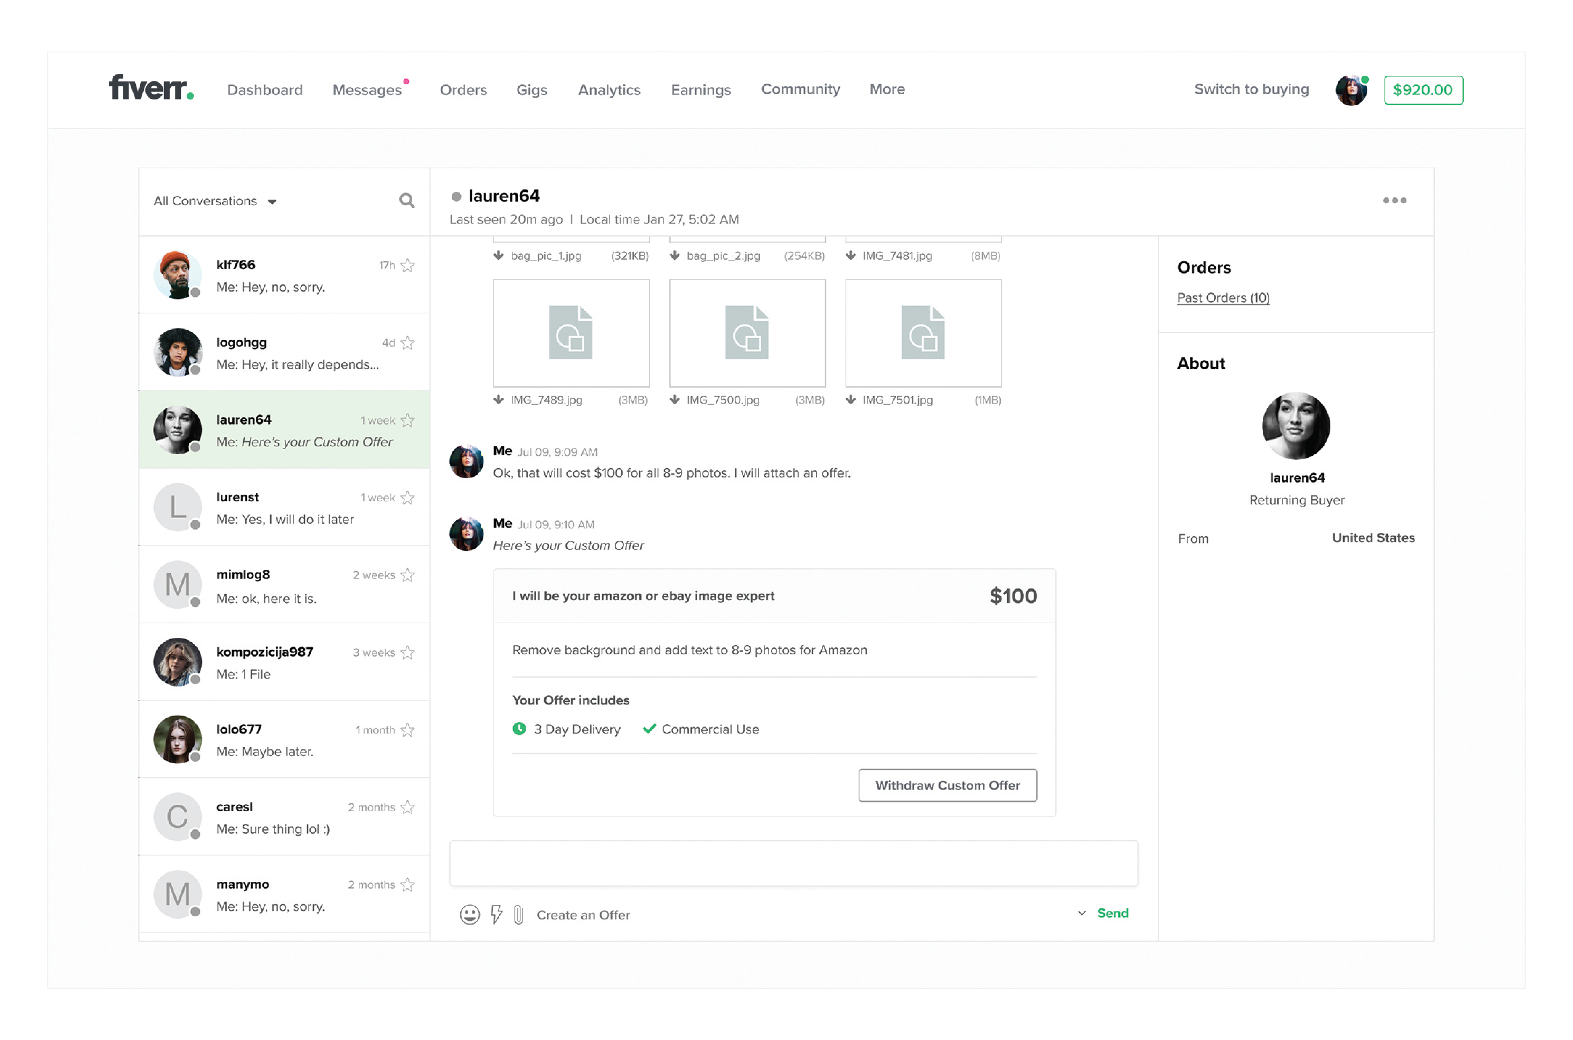Screen dimensions: 1573x1040
Task: Open the three-dots conversation options menu
Action: 1394,200
